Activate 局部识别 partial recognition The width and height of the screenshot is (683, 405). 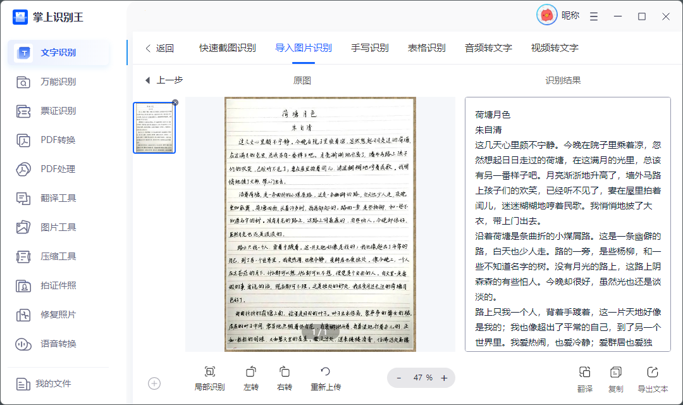pos(209,378)
